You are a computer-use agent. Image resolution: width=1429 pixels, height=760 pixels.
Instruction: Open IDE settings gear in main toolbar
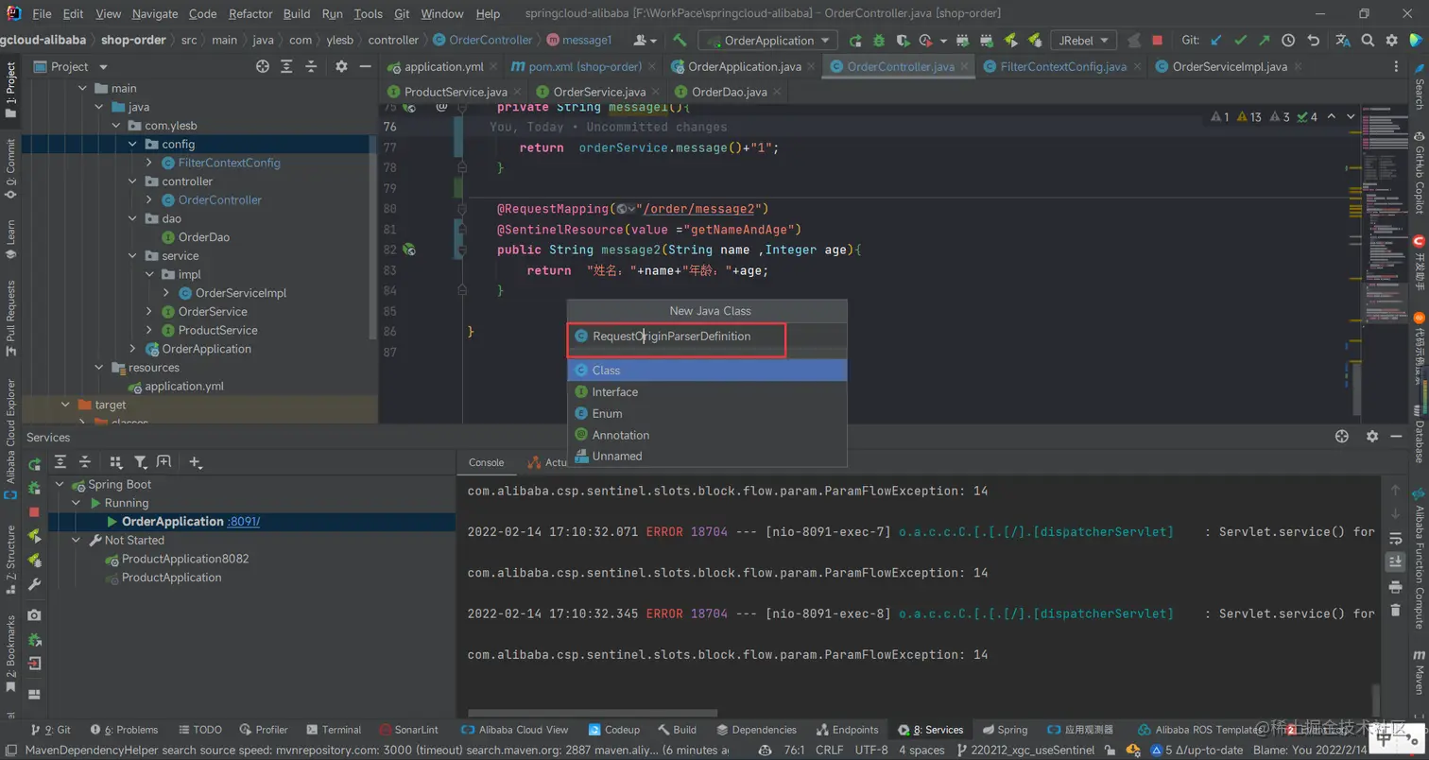click(1391, 41)
